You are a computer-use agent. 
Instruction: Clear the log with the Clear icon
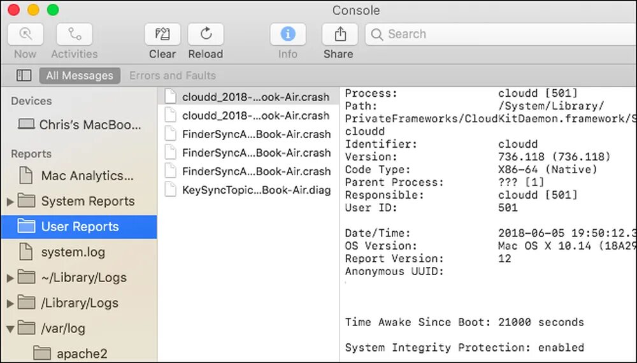162,34
